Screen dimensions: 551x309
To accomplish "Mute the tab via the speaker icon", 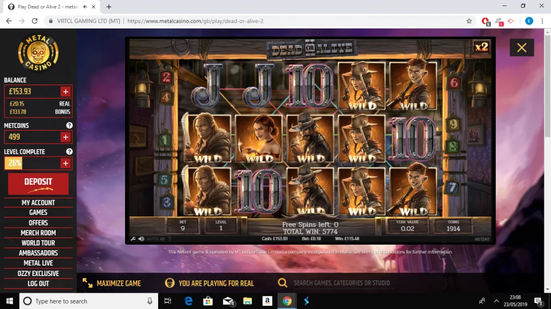I will click(85, 7).
